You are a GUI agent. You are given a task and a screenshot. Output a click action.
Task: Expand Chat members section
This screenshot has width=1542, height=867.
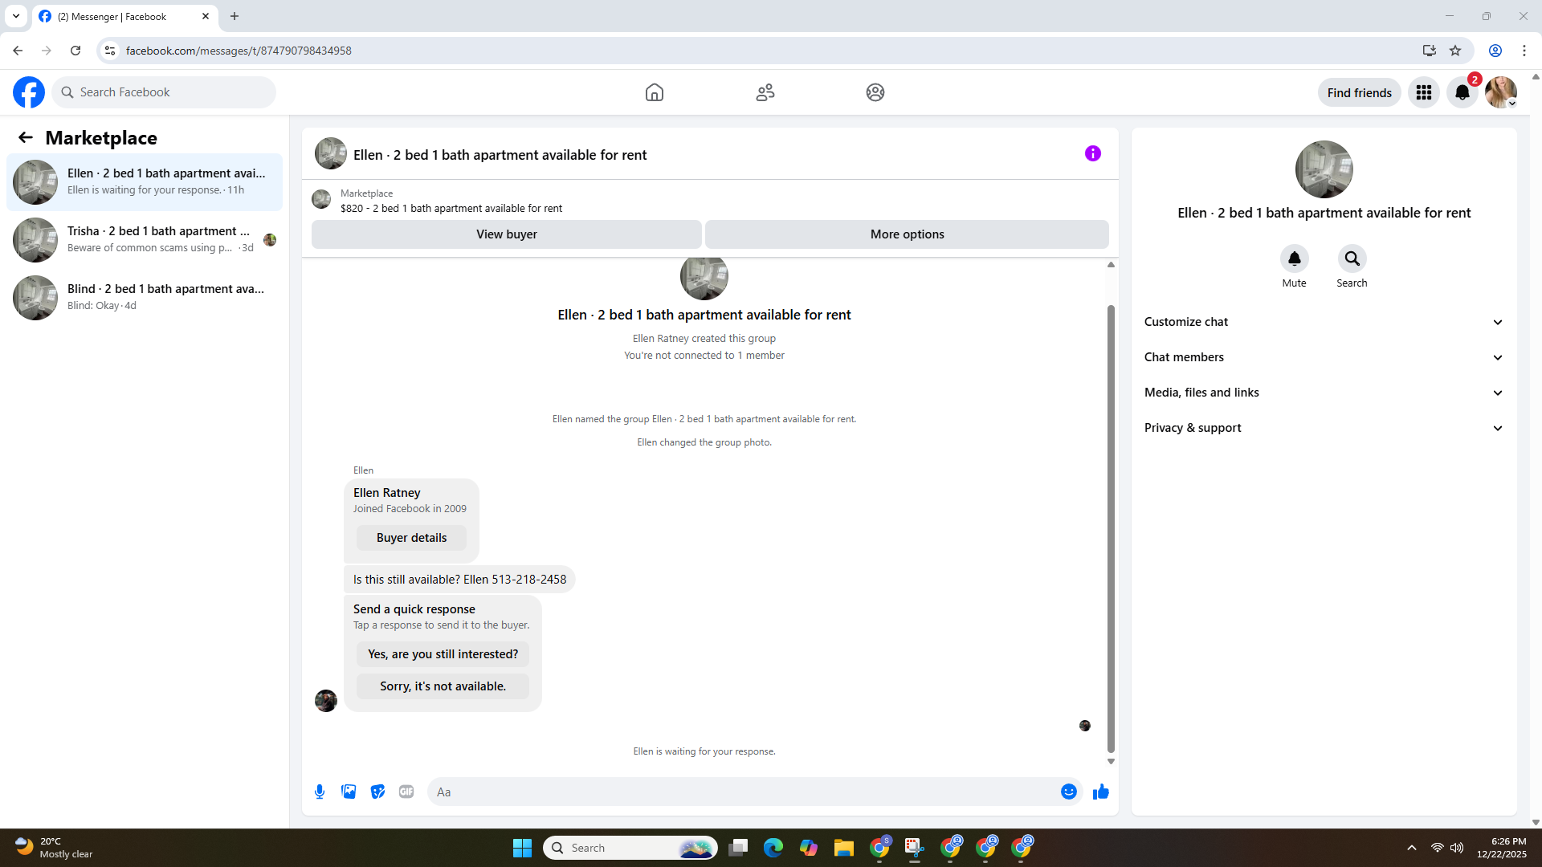(x=1324, y=357)
